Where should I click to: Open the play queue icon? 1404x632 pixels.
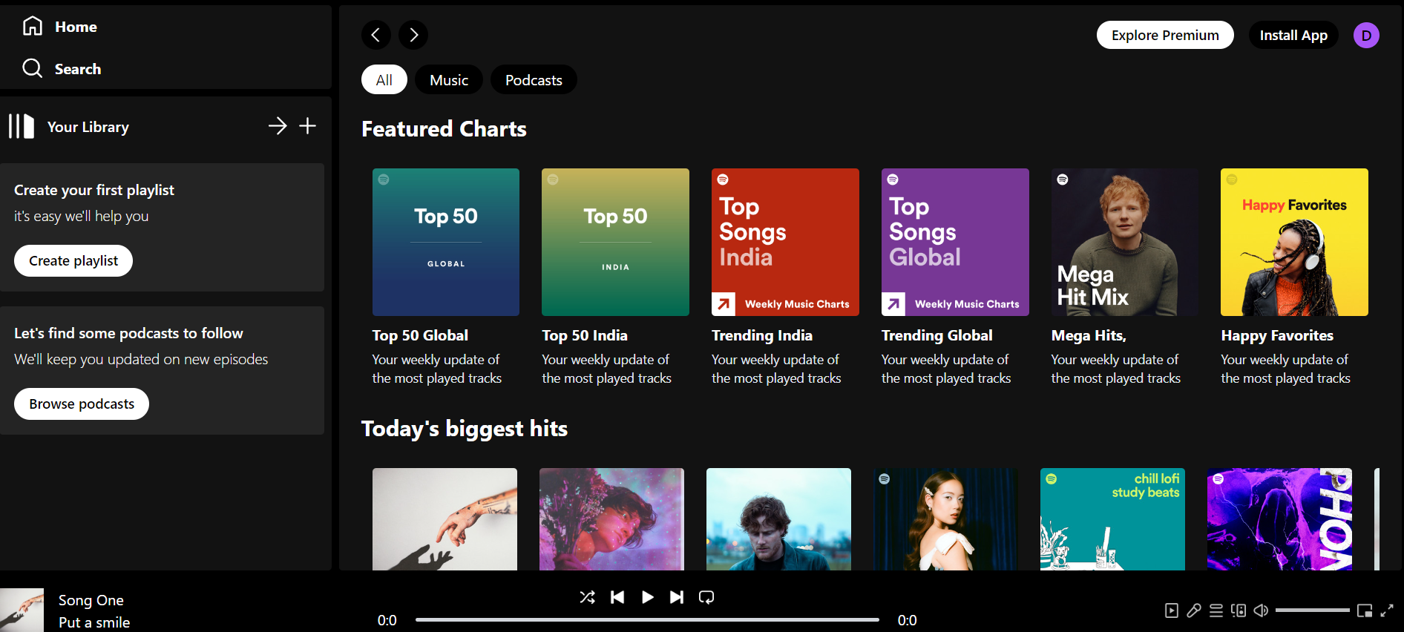tap(1216, 610)
